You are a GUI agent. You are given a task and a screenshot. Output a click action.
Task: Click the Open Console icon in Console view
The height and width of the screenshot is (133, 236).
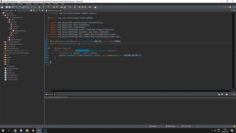point(227,95)
